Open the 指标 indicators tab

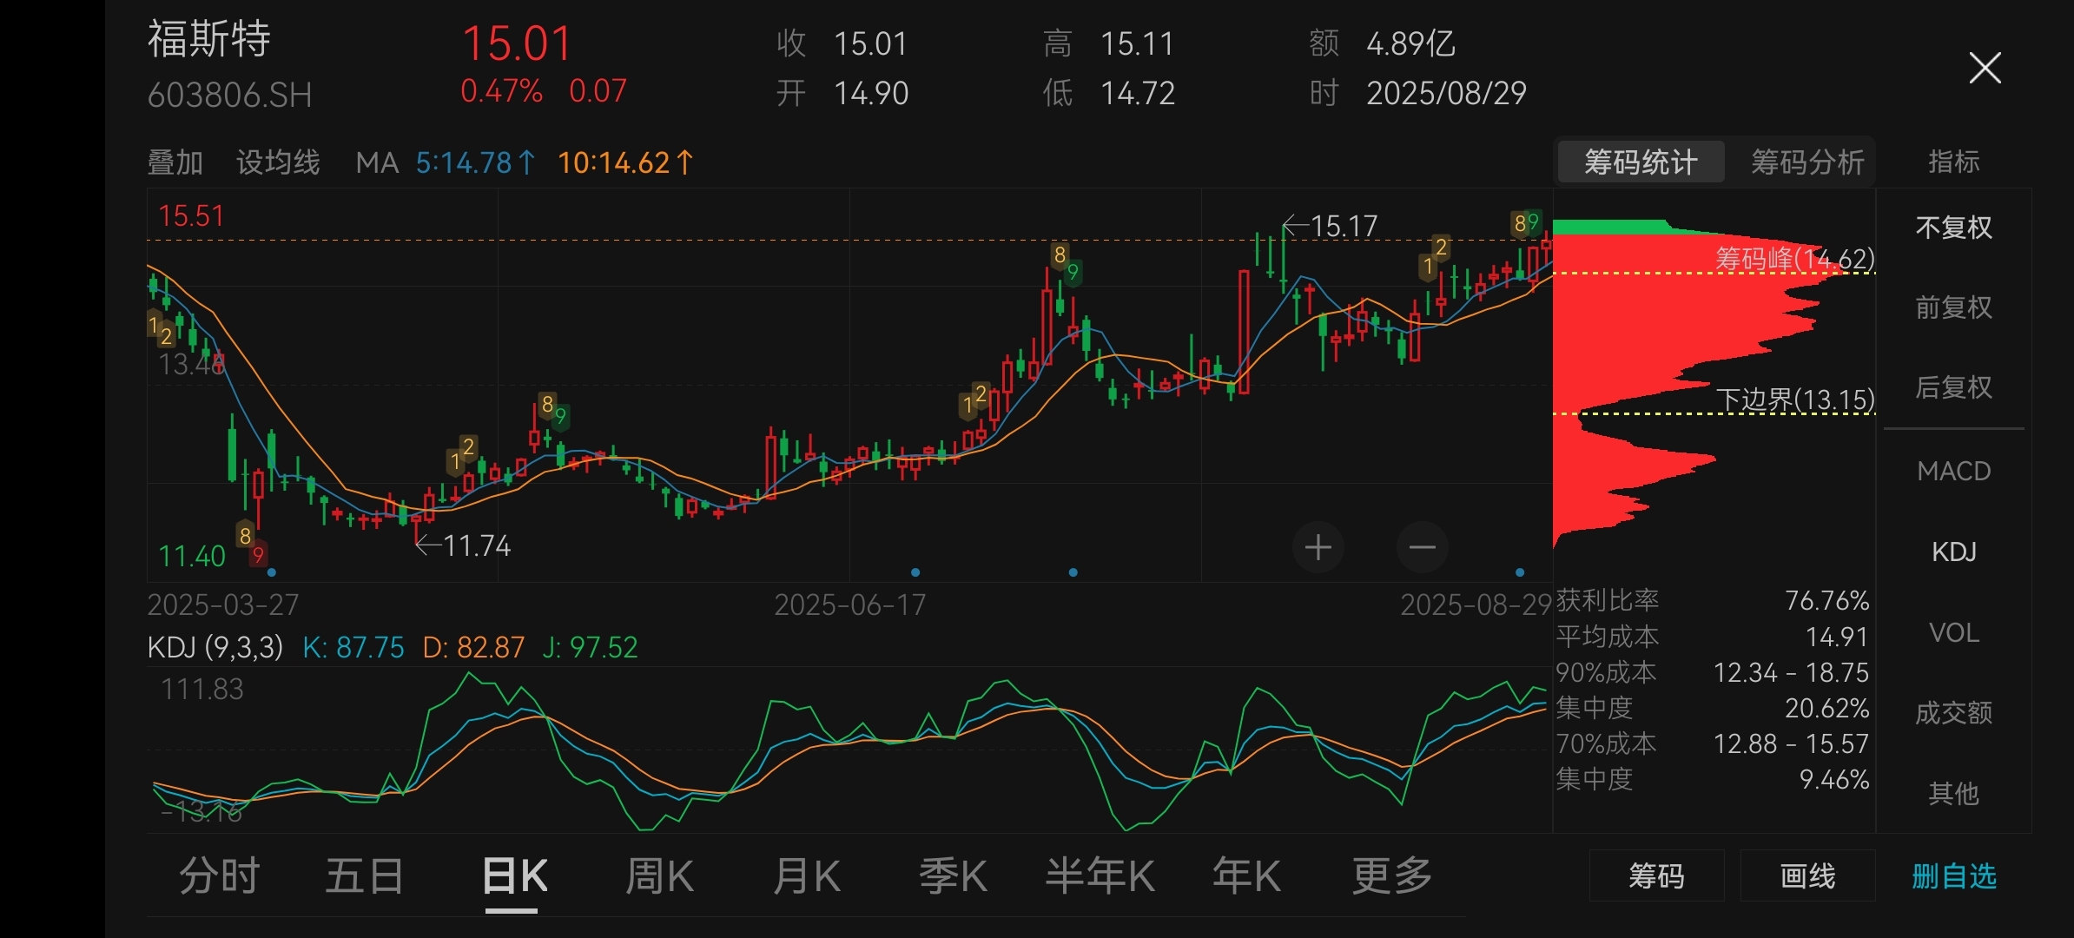pyautogui.click(x=1954, y=162)
